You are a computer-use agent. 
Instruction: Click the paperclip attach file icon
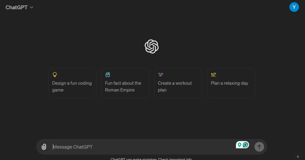click(x=44, y=147)
